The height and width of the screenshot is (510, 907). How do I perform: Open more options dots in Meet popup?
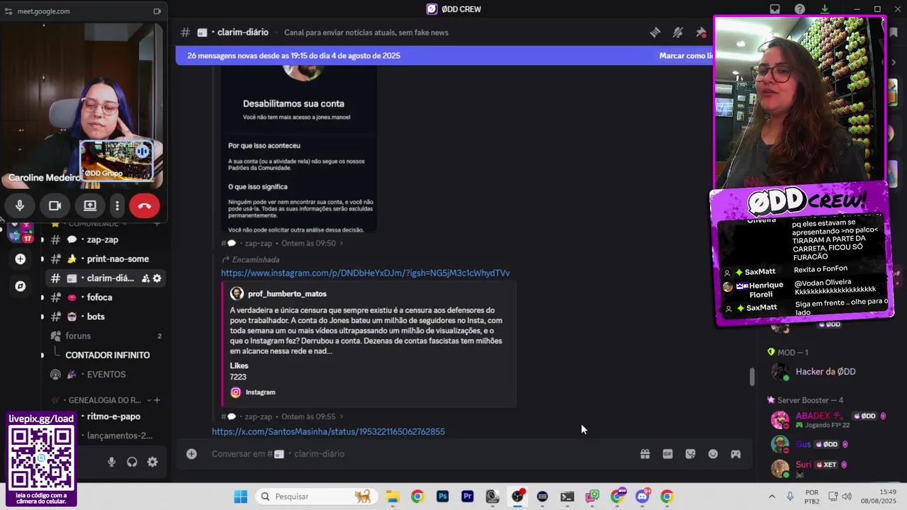pyautogui.click(x=117, y=205)
